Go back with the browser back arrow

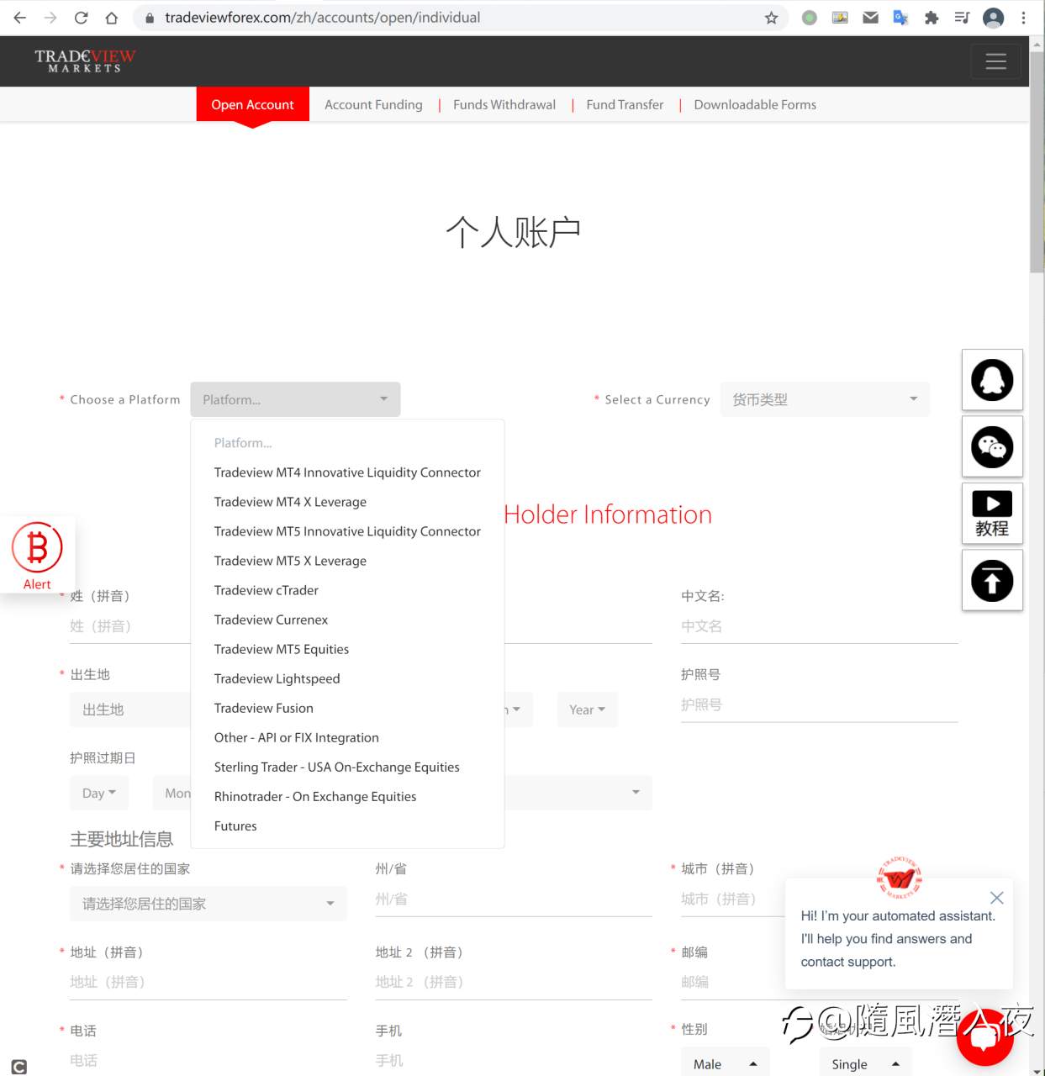coord(19,18)
